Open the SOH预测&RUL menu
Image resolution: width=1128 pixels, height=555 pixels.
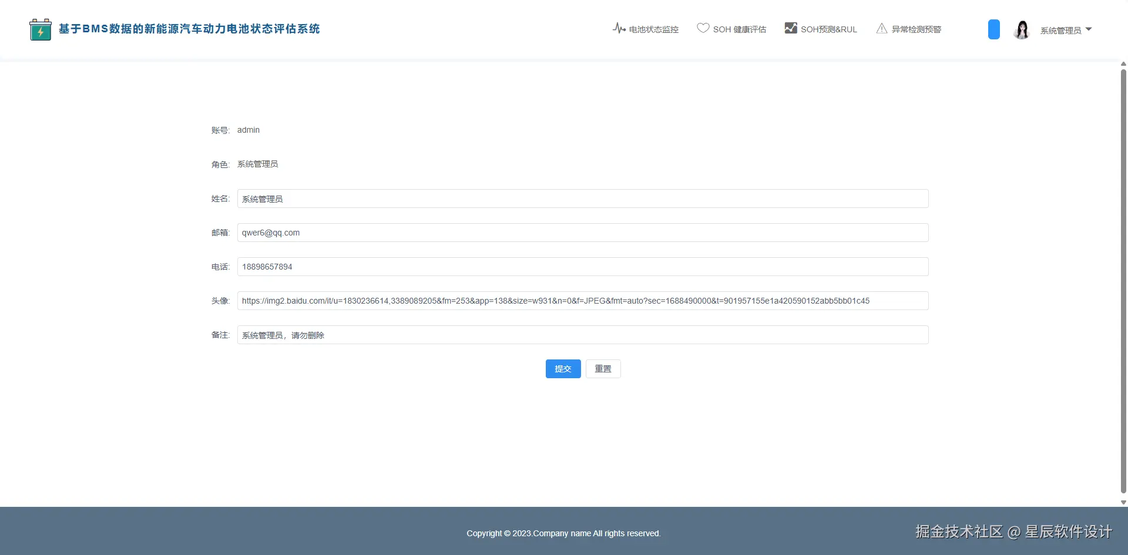tap(821, 29)
